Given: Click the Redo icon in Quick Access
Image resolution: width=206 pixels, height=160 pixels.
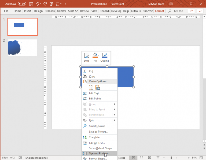Looking at the screenshot, I should pos(45,4).
